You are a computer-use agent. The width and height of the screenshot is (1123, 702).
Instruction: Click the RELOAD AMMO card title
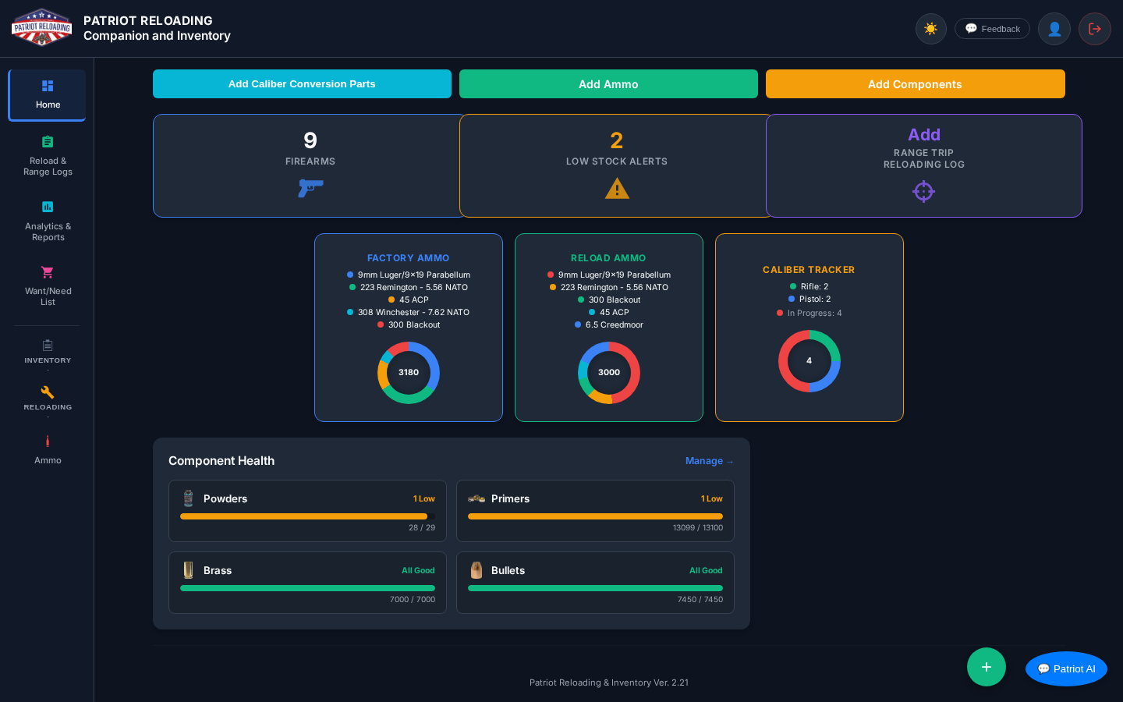tap(608, 258)
